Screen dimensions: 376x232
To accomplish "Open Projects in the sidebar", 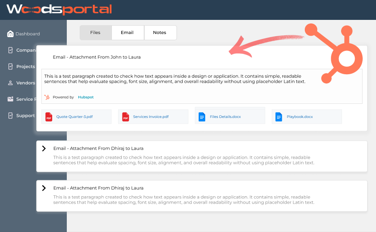I will click(26, 66).
